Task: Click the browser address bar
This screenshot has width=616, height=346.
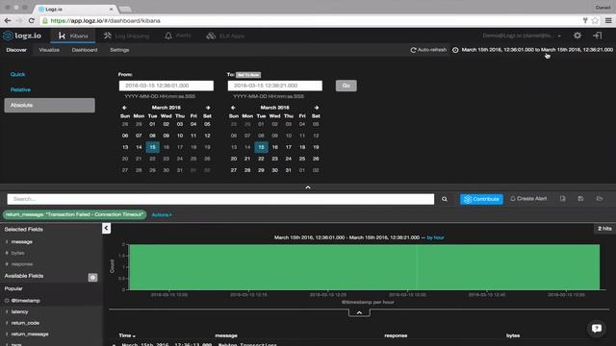Action: click(x=310, y=20)
